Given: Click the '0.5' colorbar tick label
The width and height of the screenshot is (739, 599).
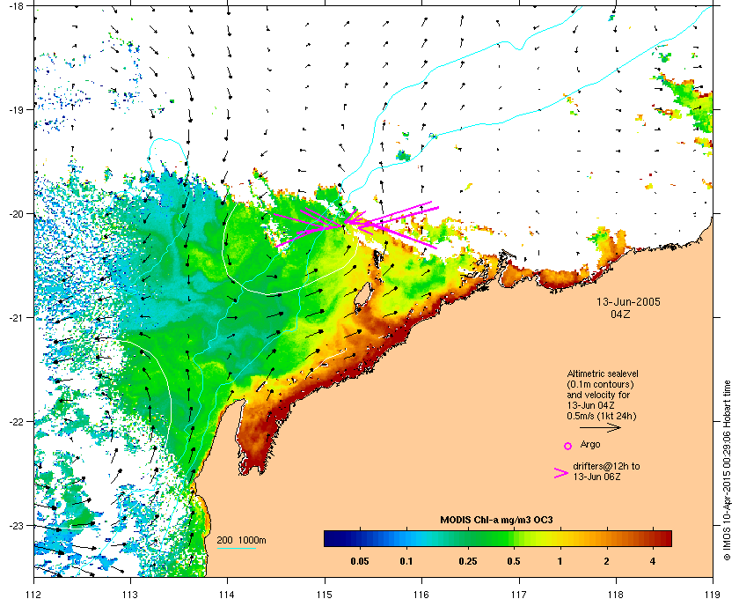Looking at the screenshot, I should click(x=514, y=561).
